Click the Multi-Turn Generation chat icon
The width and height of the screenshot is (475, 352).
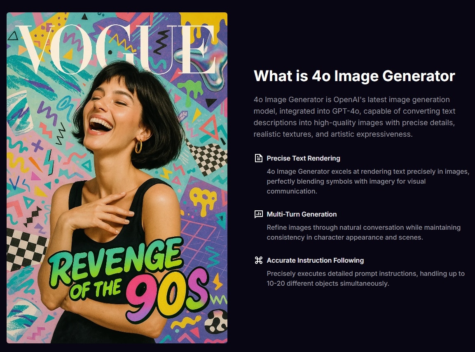point(258,214)
